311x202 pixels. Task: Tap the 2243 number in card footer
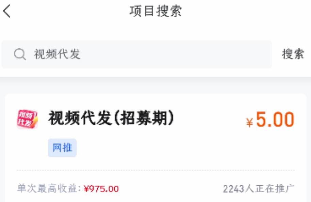(x=233, y=189)
